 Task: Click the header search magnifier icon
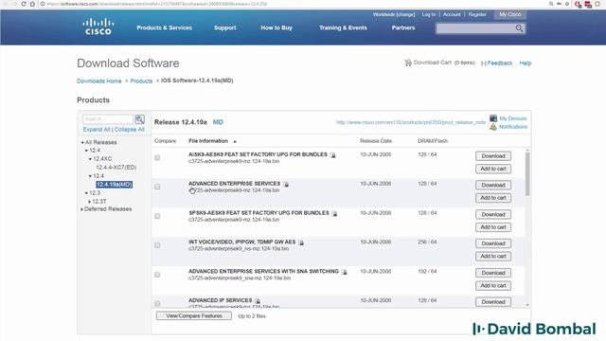tap(519, 28)
